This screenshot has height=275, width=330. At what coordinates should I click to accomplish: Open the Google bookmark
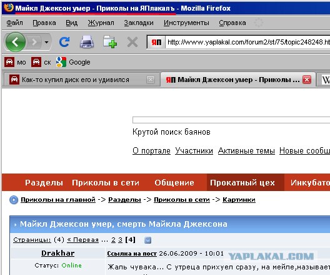pos(73,62)
